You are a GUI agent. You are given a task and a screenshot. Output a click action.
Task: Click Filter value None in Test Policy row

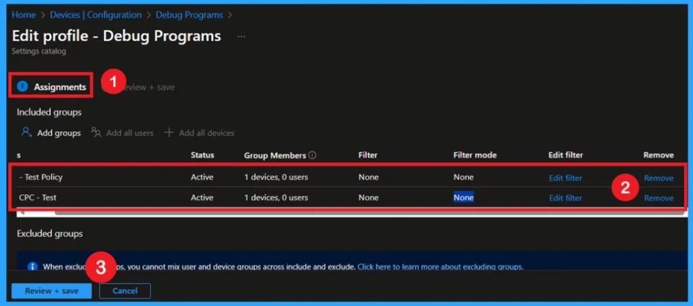click(369, 177)
